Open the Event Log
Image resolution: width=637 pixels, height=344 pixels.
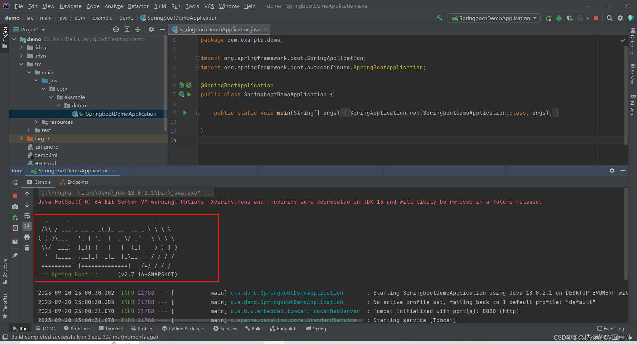tap(610, 329)
